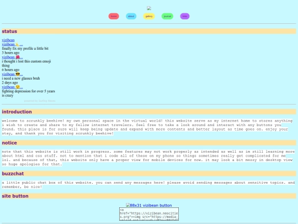
Task: Click the broken image icon above the nav
Action: pyautogui.click(x=149, y=8)
